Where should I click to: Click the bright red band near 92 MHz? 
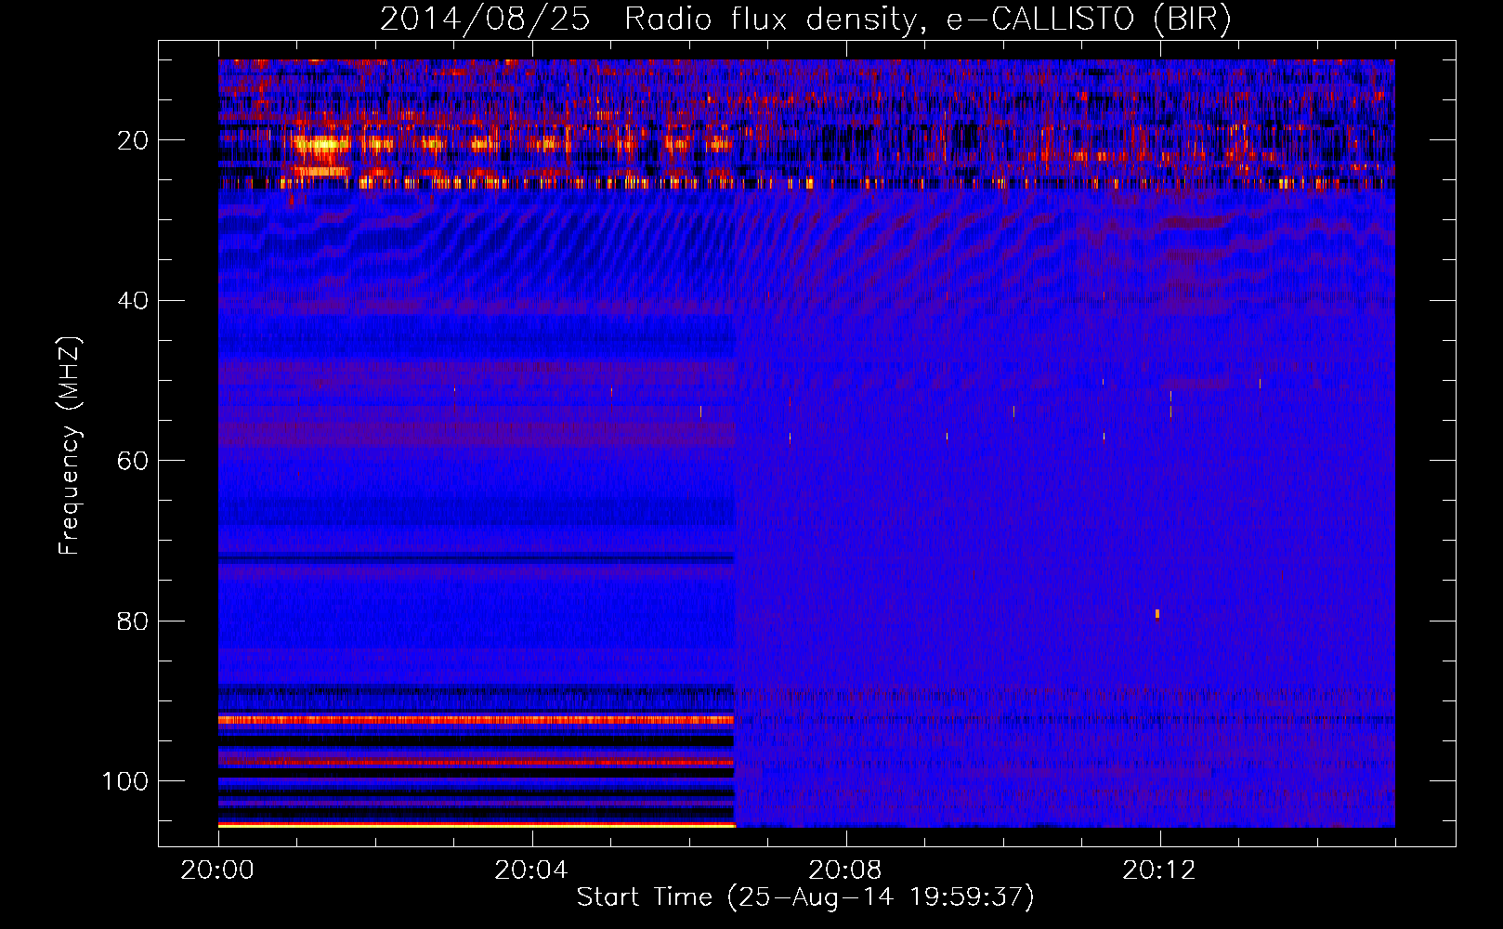point(476,720)
